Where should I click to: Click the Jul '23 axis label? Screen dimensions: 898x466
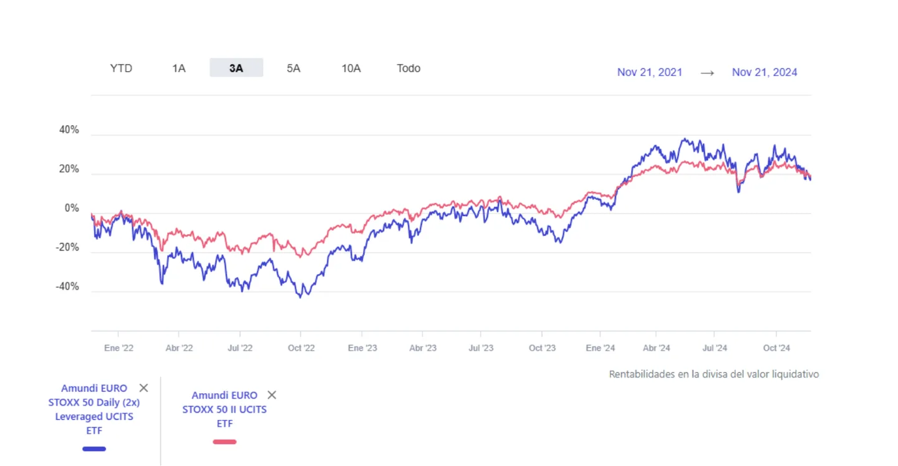click(480, 348)
